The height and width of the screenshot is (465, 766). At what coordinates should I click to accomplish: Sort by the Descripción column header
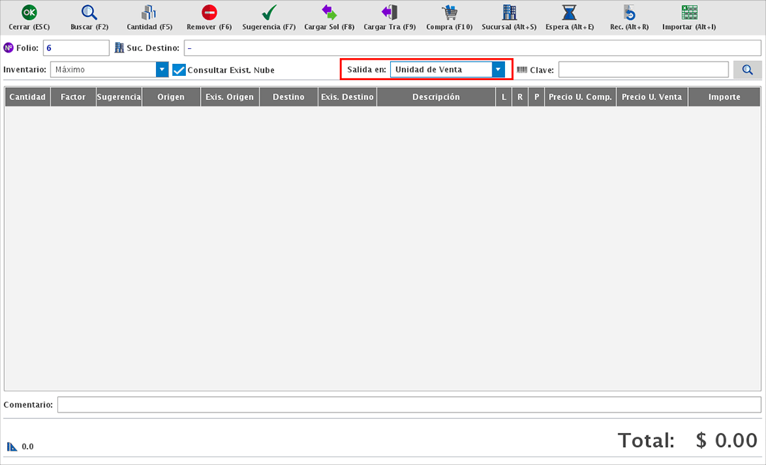(x=435, y=97)
